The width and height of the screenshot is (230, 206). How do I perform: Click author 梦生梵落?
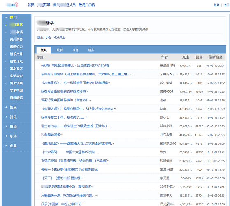pos(166,83)
